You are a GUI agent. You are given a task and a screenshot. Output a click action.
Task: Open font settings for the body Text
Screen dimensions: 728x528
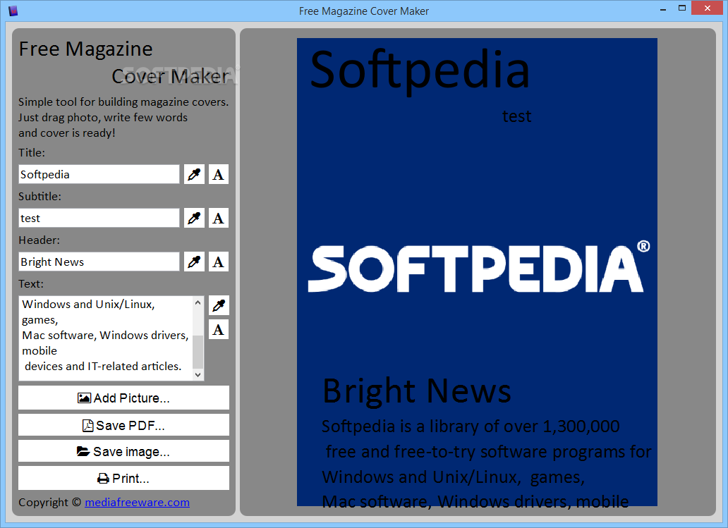pyautogui.click(x=219, y=329)
